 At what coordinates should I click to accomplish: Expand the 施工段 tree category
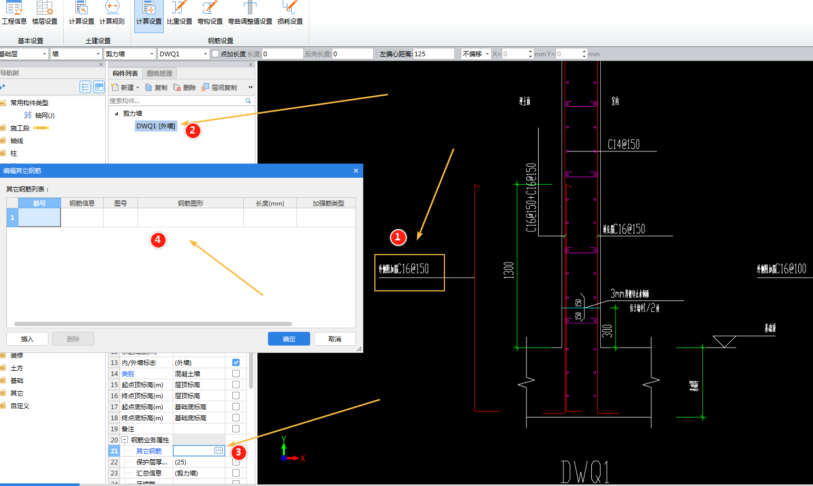[x=3, y=128]
